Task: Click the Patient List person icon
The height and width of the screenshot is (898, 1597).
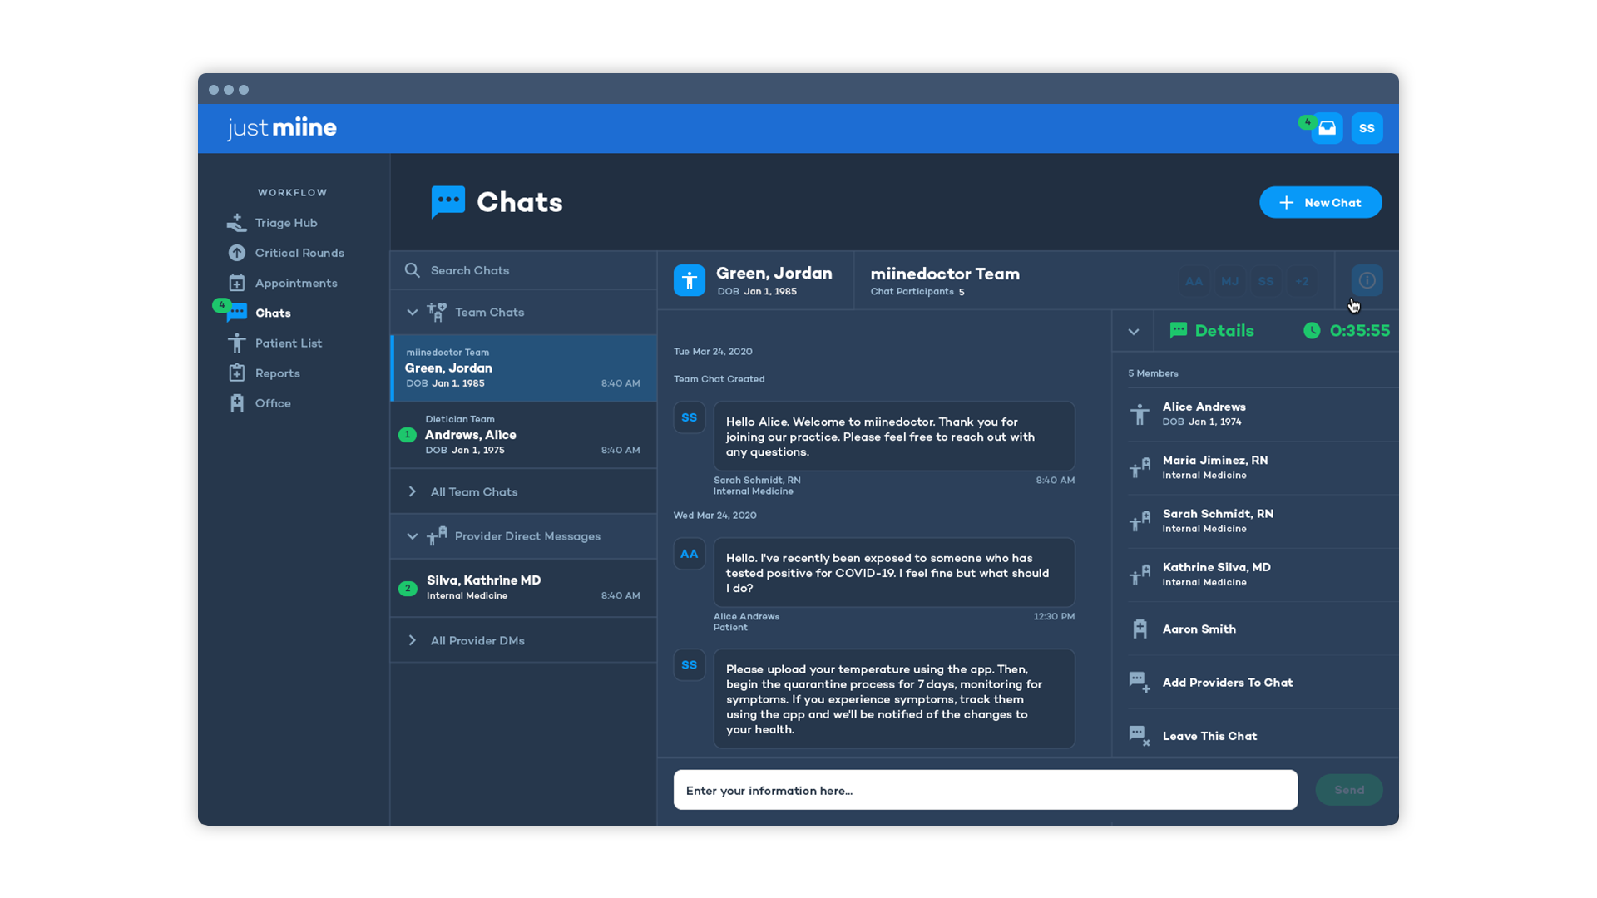Action: point(237,343)
